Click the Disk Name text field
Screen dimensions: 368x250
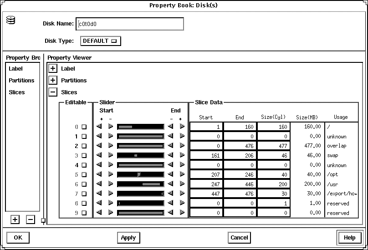click(130, 24)
